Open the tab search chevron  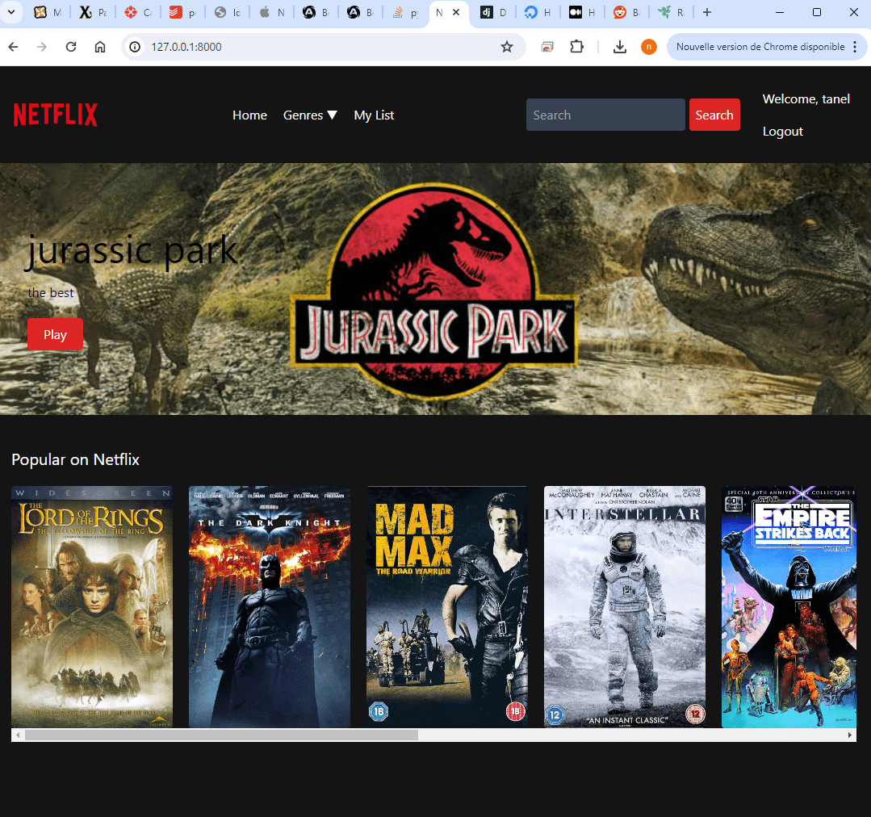click(x=10, y=12)
